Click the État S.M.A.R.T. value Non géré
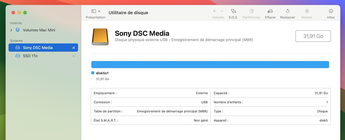 coord(201,121)
